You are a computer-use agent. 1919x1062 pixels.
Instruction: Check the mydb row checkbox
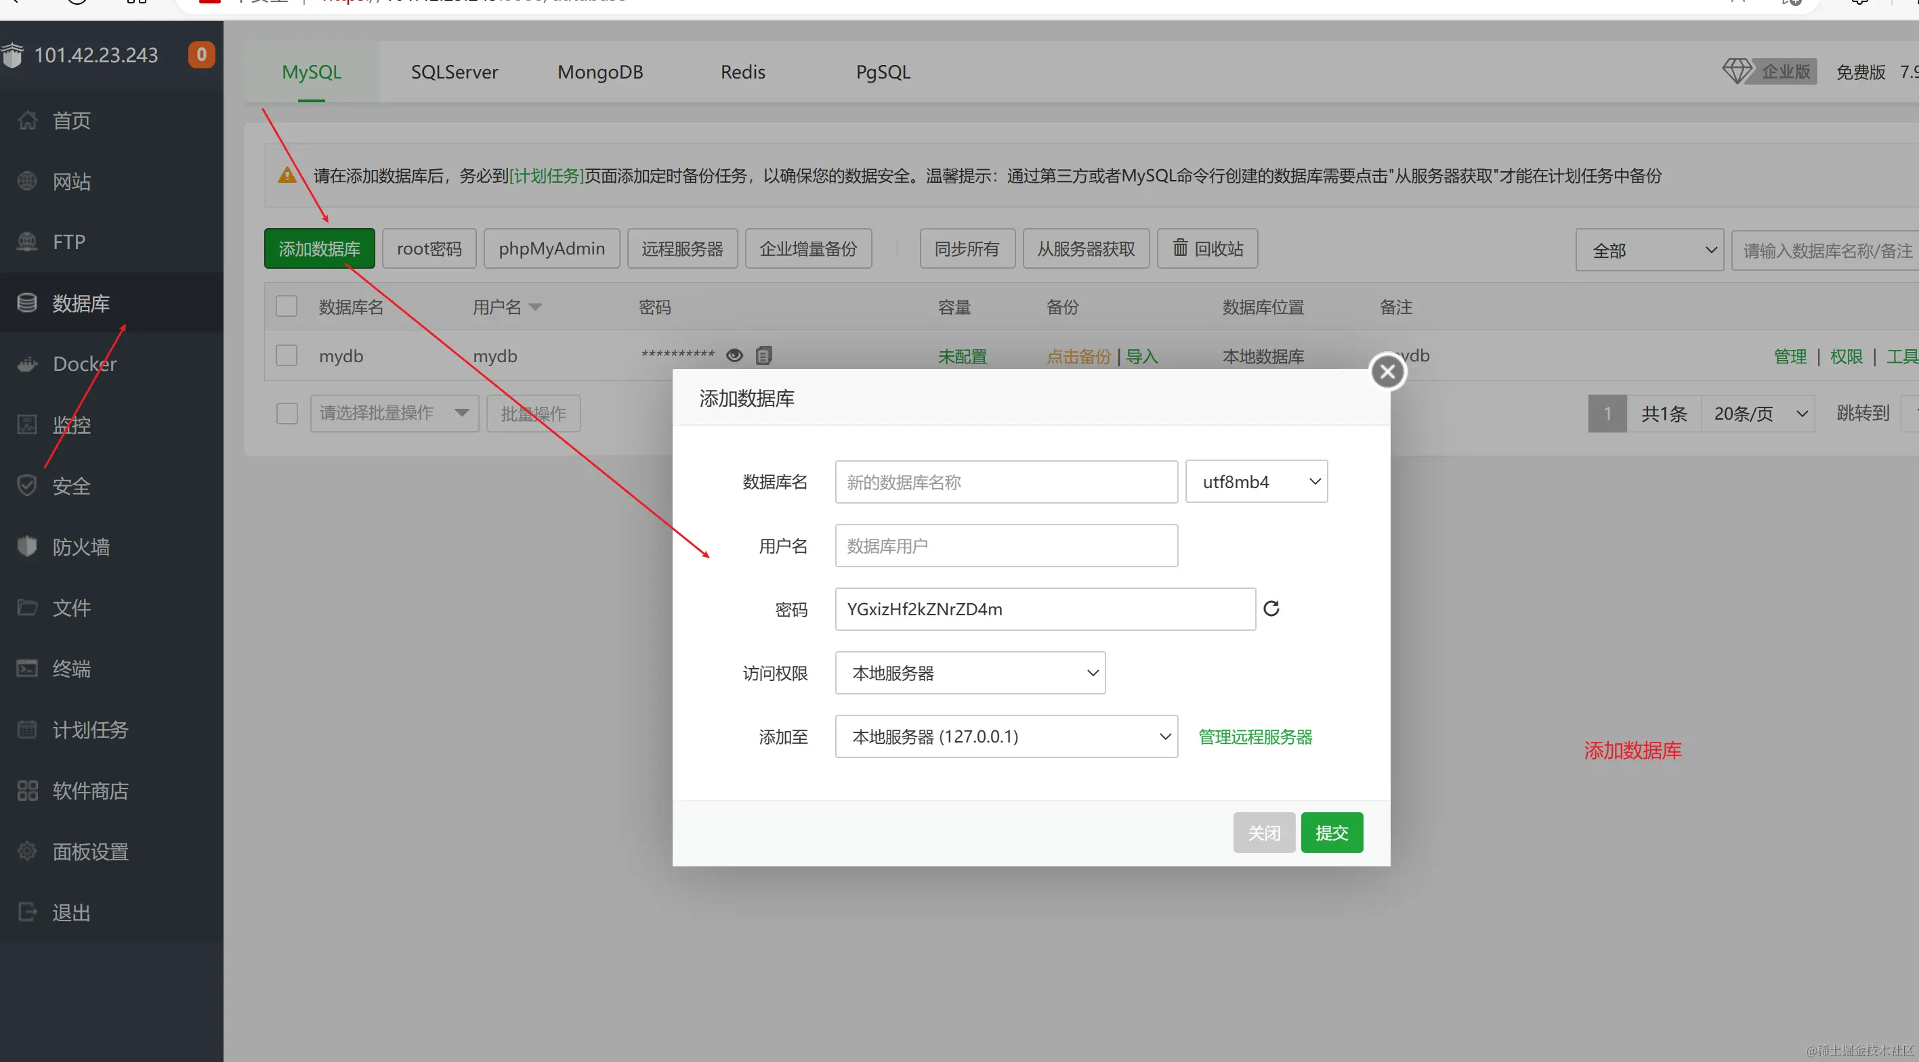[287, 355]
